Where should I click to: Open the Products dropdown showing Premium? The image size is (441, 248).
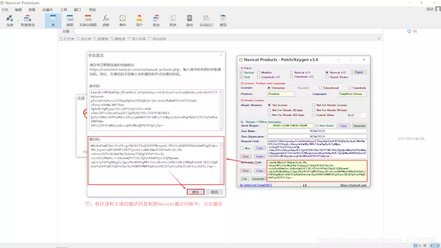[x=281, y=94]
